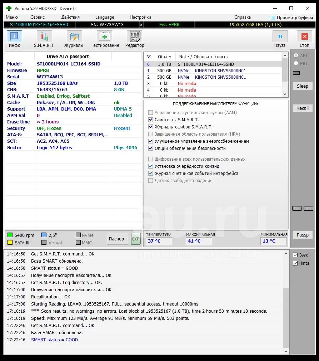Click the Паспорт button
The width and height of the screenshot is (319, 361).
click(x=118, y=239)
